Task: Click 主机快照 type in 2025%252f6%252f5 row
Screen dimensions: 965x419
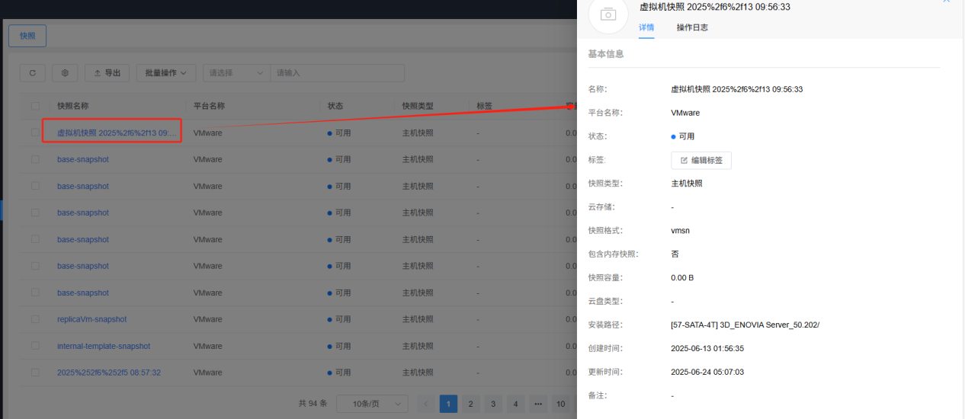Action: click(418, 373)
